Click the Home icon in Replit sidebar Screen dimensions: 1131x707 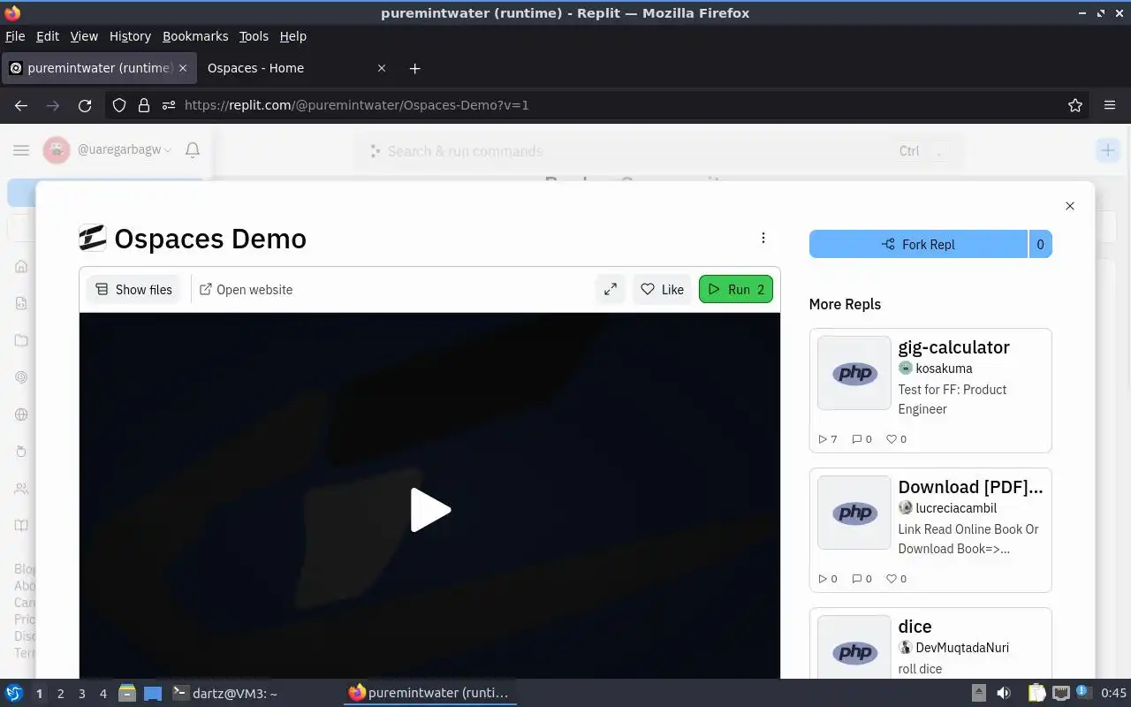coord(21,267)
